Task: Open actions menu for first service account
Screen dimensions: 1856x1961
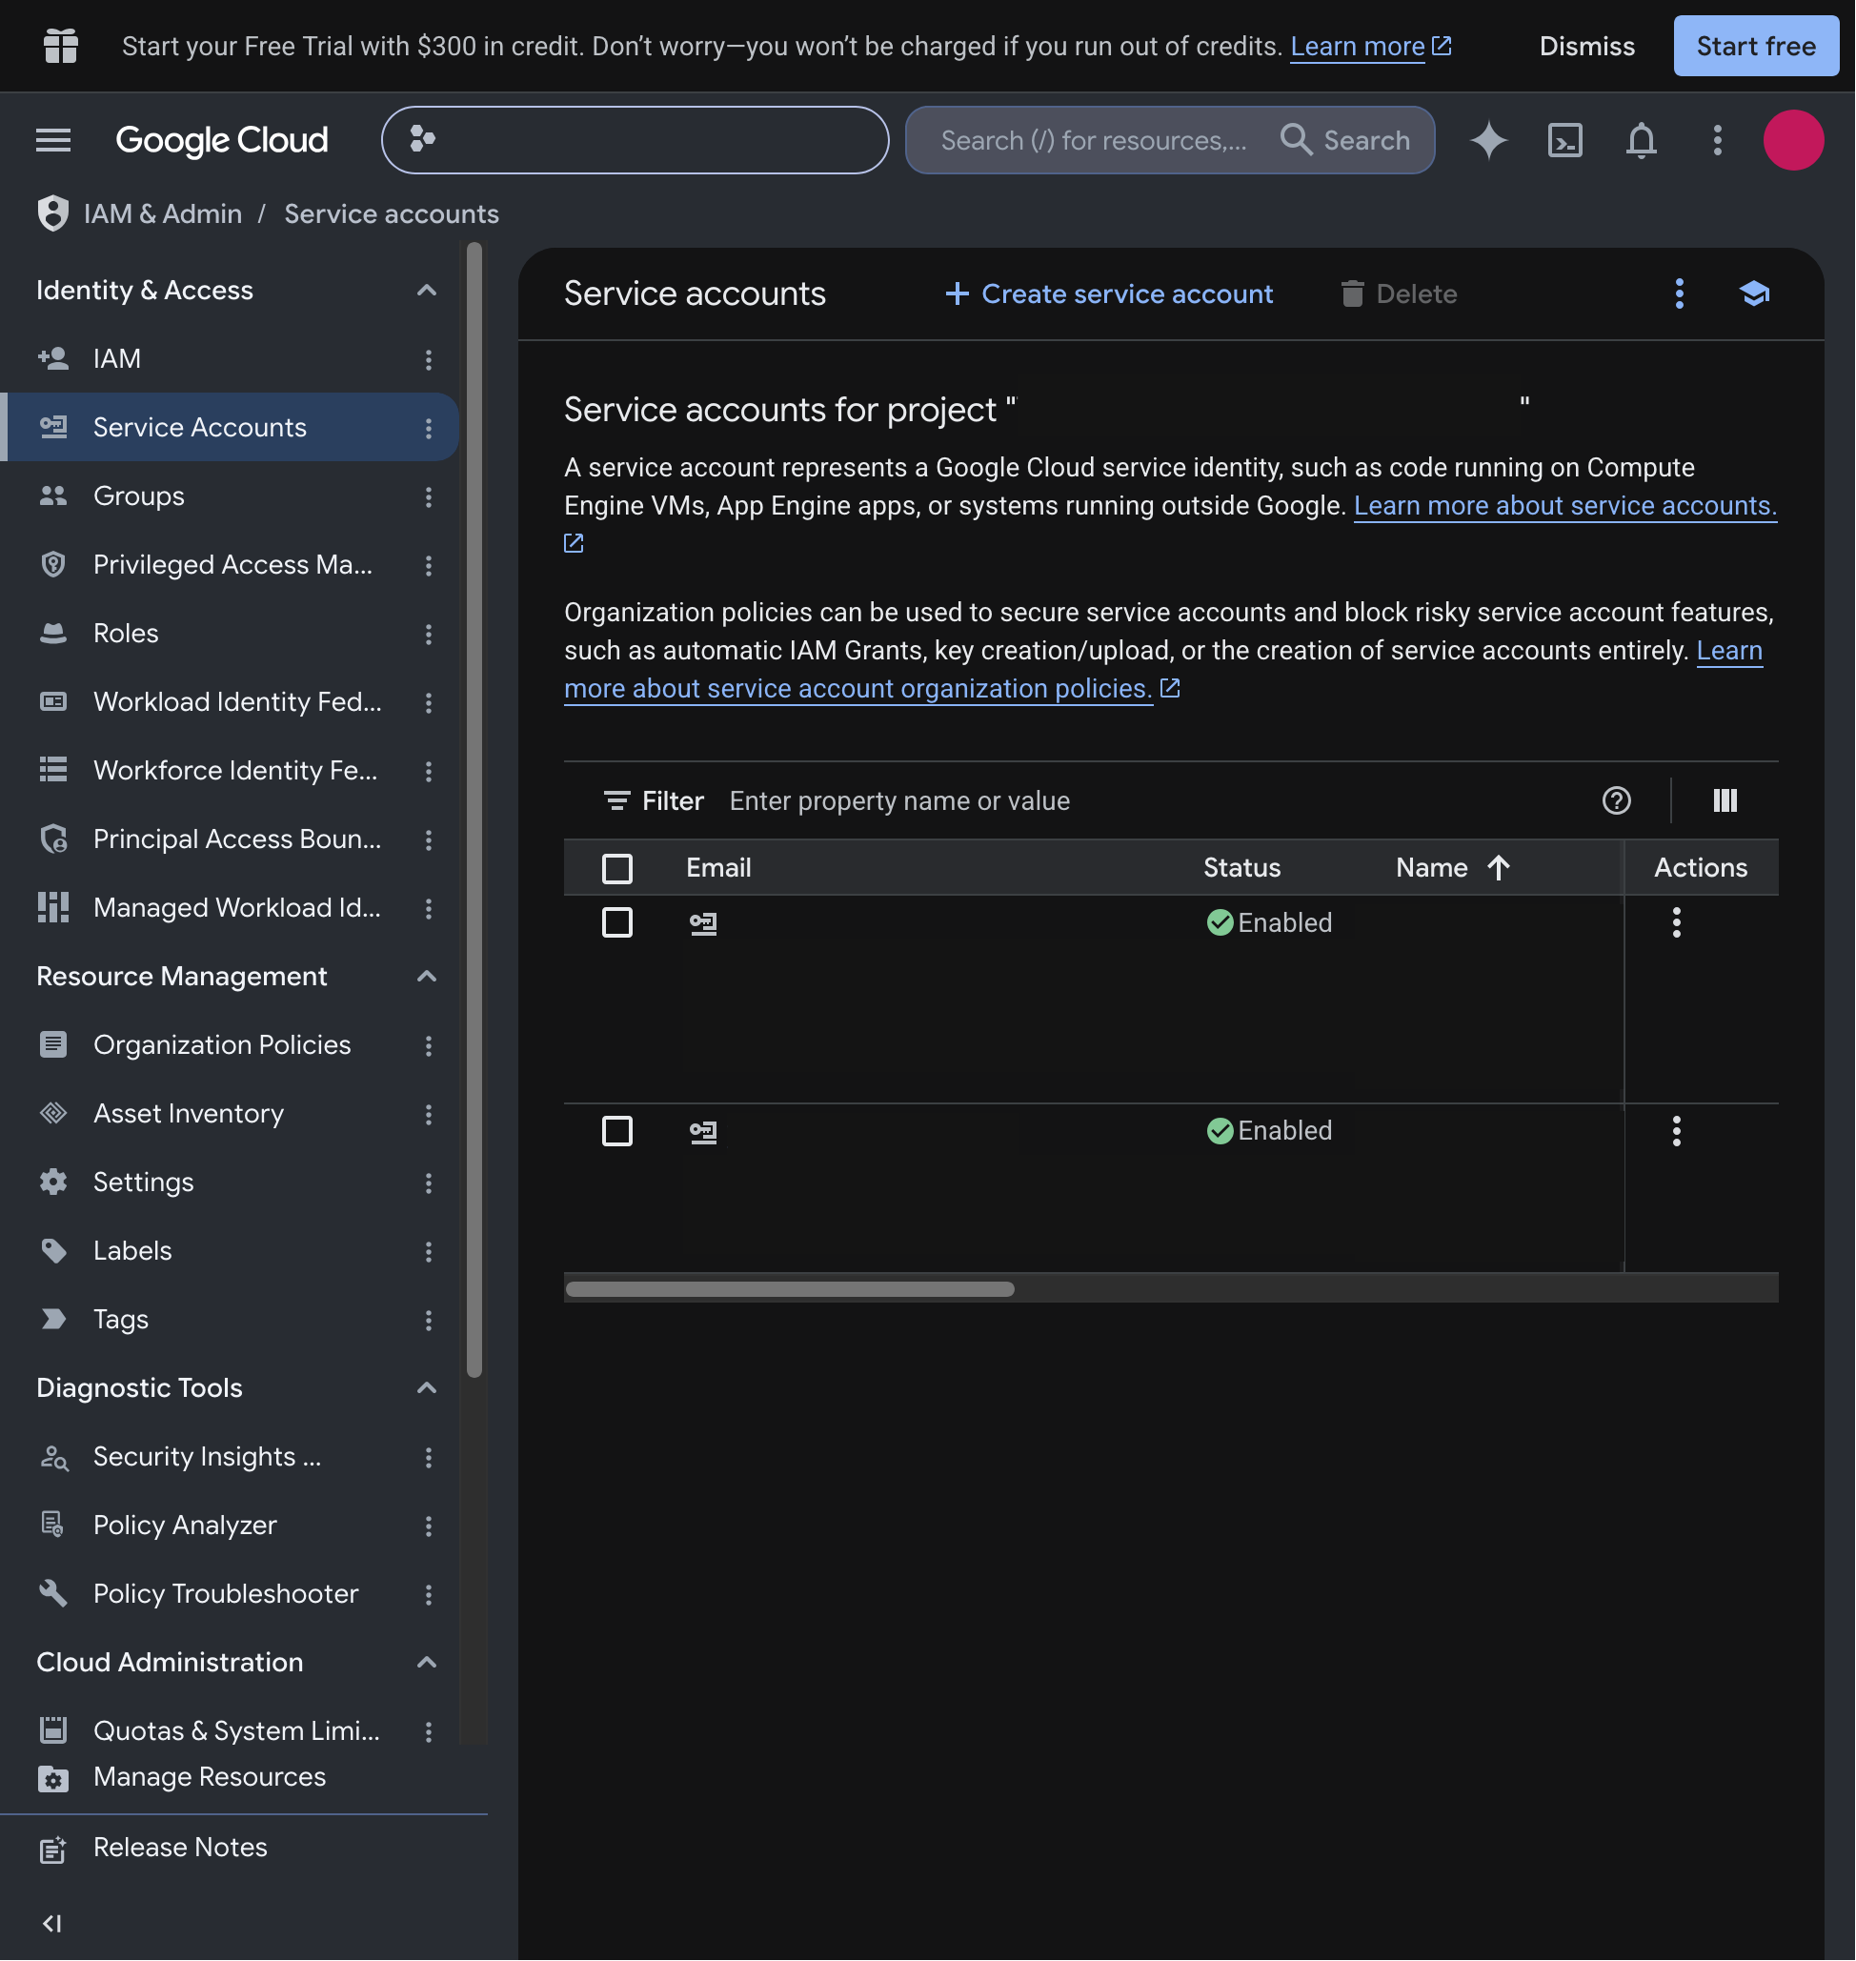Action: (x=1677, y=923)
